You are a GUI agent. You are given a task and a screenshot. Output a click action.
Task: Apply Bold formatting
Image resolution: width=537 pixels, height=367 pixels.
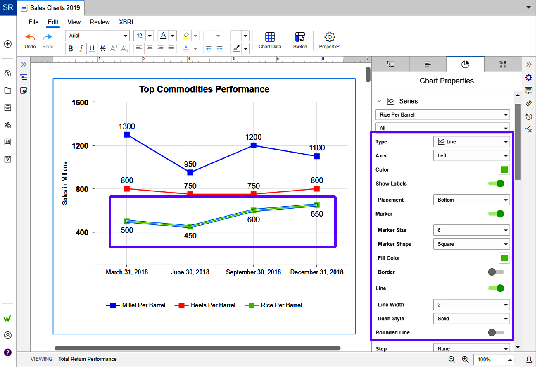click(71, 49)
